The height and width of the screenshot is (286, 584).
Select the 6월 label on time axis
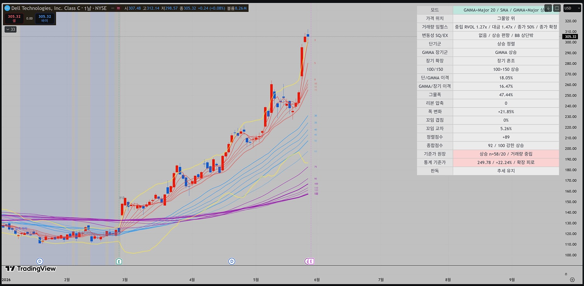[x=317, y=280]
